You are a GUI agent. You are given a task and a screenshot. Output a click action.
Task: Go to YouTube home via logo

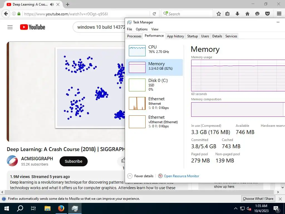[33, 27]
